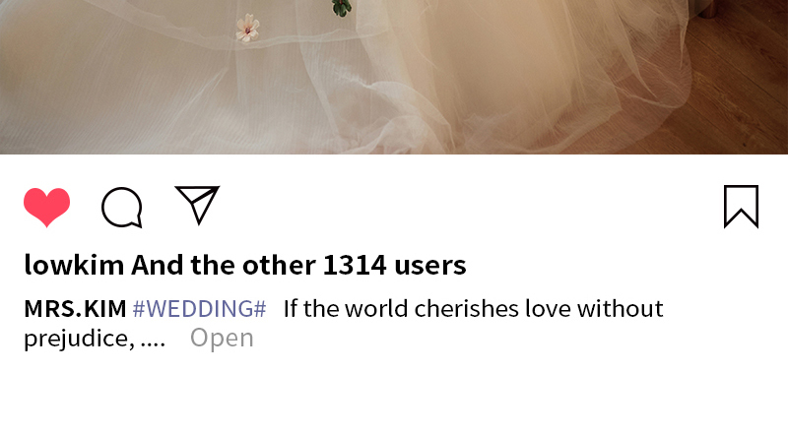Tap the pink flower on the veil
The width and height of the screenshot is (788, 435).
[248, 28]
